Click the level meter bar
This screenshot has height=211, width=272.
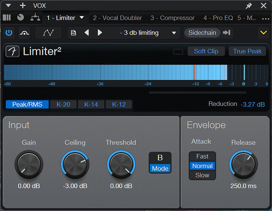pos(136,72)
